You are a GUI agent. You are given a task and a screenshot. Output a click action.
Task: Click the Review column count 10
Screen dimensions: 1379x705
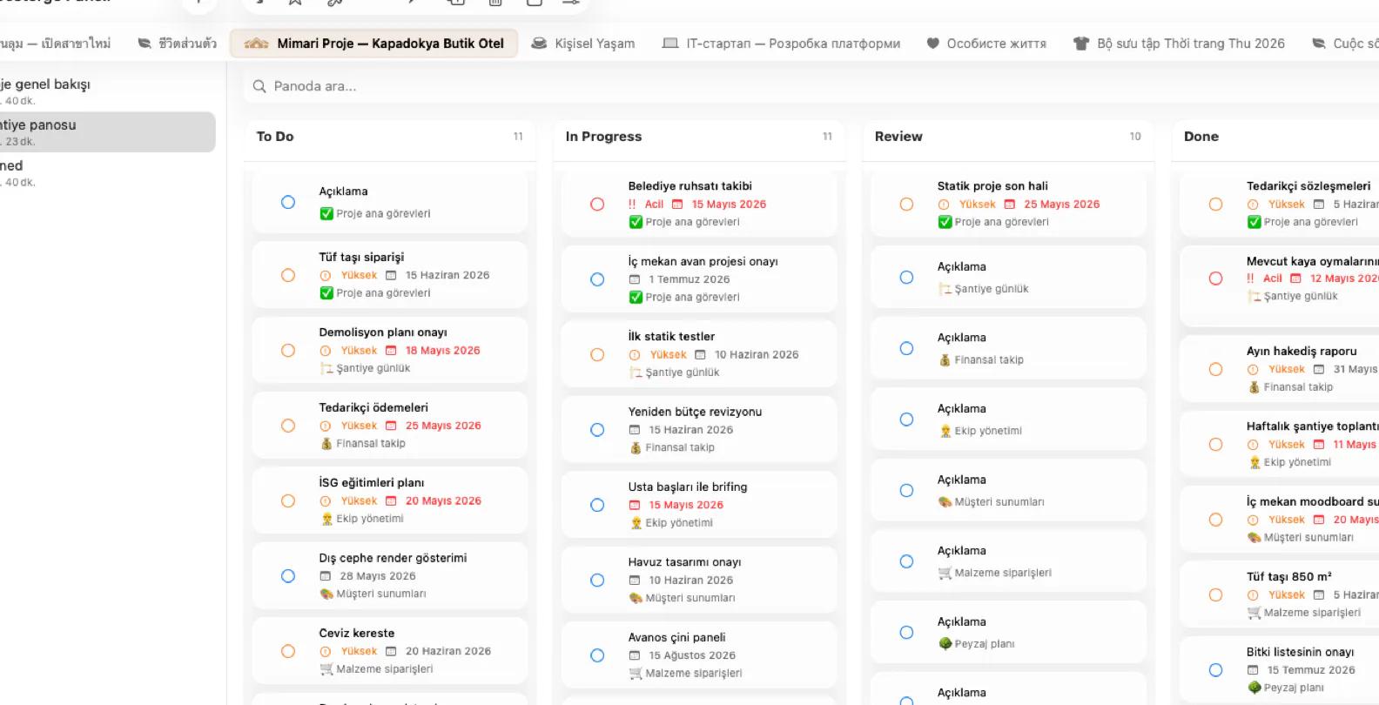click(1135, 137)
